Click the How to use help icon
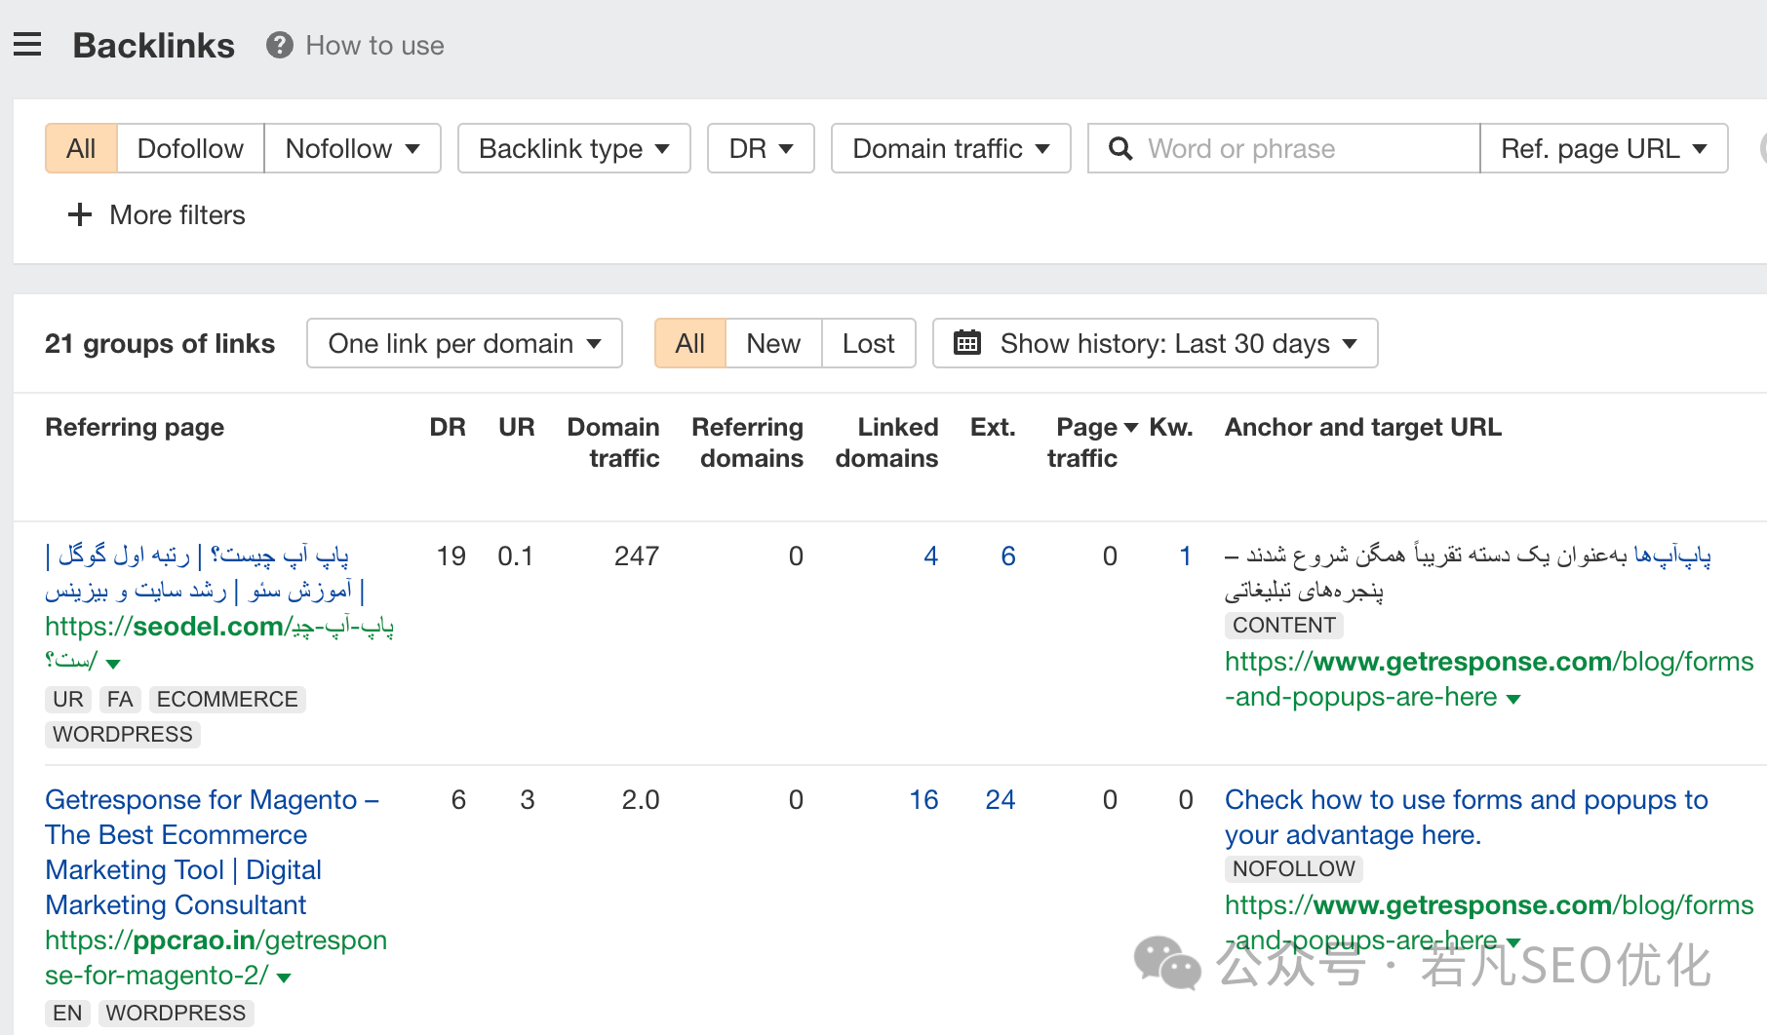1767x1035 pixels. [280, 45]
